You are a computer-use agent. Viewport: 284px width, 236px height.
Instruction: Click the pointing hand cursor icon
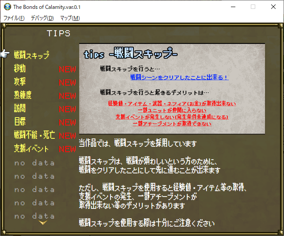click(5, 54)
